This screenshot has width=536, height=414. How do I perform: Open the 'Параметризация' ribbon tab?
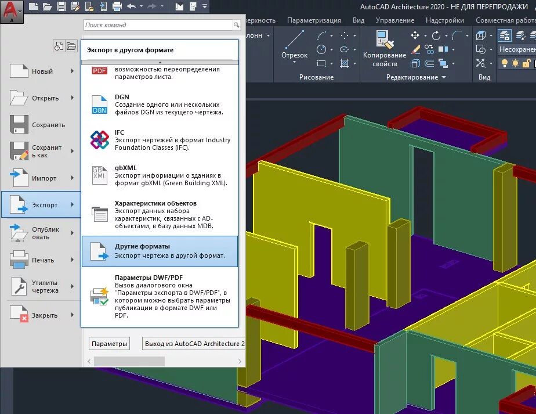tap(314, 20)
